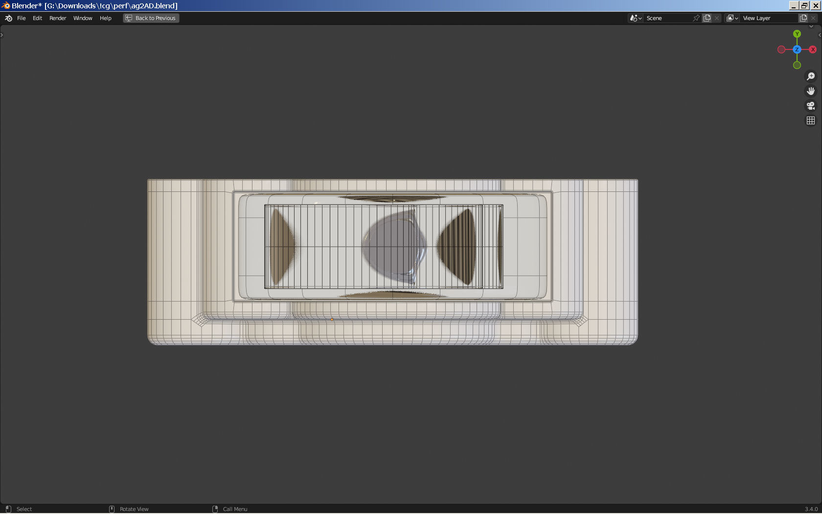Add a new view layer with the copy icon
Screen dimensions: 822x514
[x=803, y=18]
